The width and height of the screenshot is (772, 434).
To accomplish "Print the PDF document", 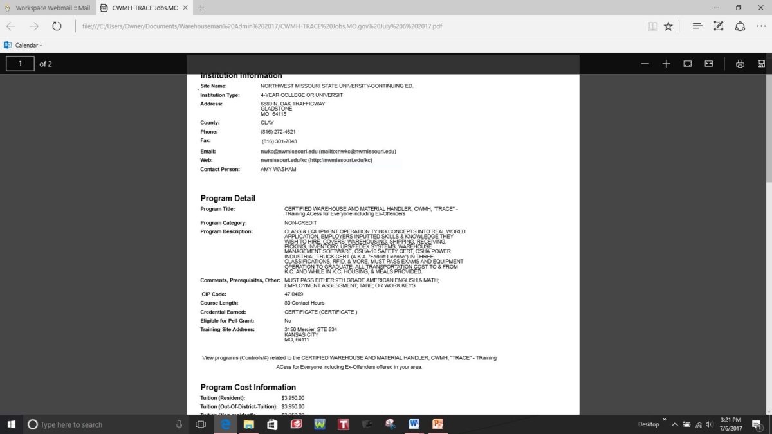I will coord(740,64).
